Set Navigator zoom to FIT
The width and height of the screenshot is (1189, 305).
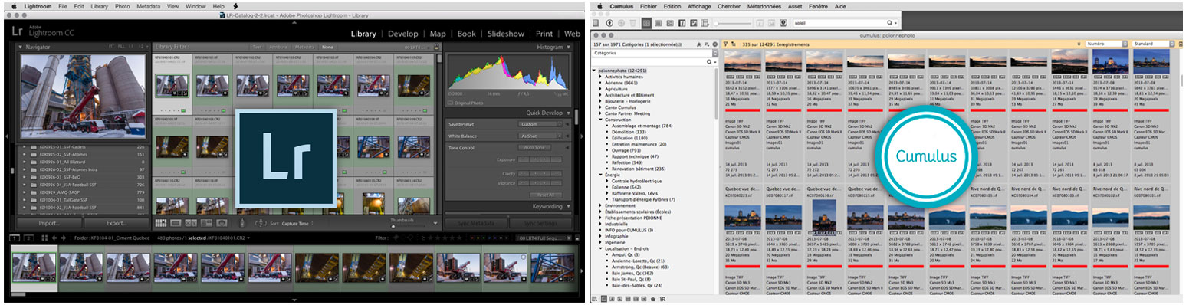click(x=111, y=46)
